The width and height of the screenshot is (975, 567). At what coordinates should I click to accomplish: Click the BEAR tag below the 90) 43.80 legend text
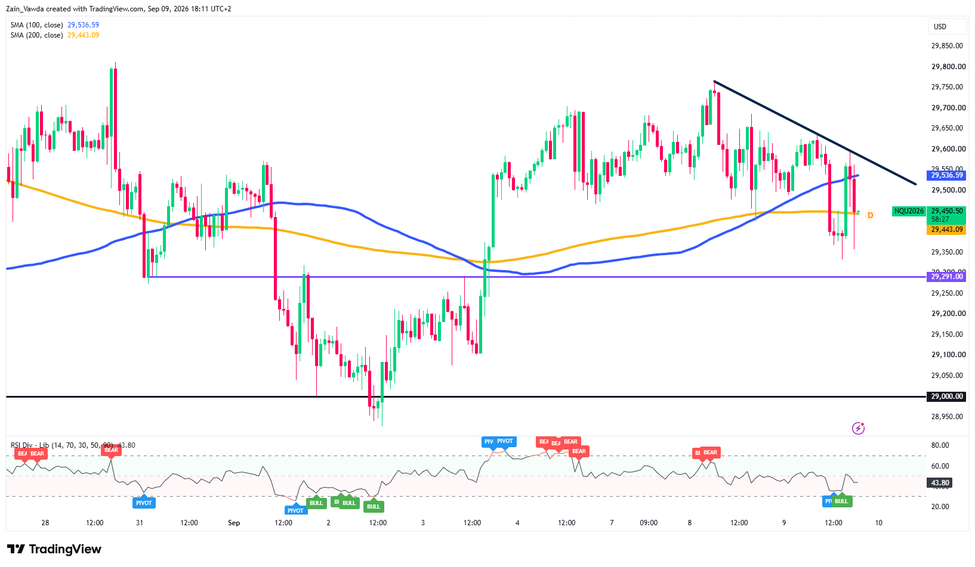click(x=112, y=451)
